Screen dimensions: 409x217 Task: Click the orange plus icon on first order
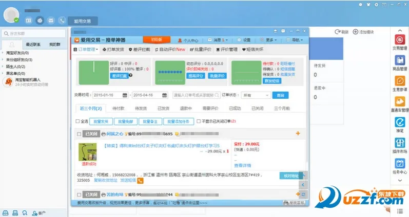point(298,134)
